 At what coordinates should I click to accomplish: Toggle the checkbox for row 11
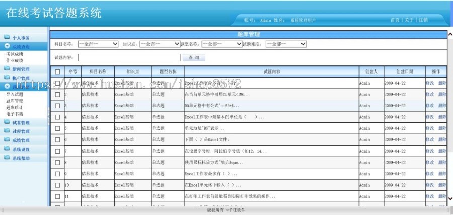point(57,196)
